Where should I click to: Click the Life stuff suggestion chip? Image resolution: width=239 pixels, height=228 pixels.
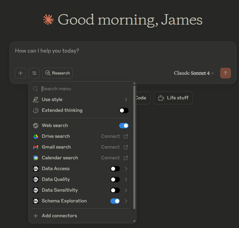coord(173,98)
